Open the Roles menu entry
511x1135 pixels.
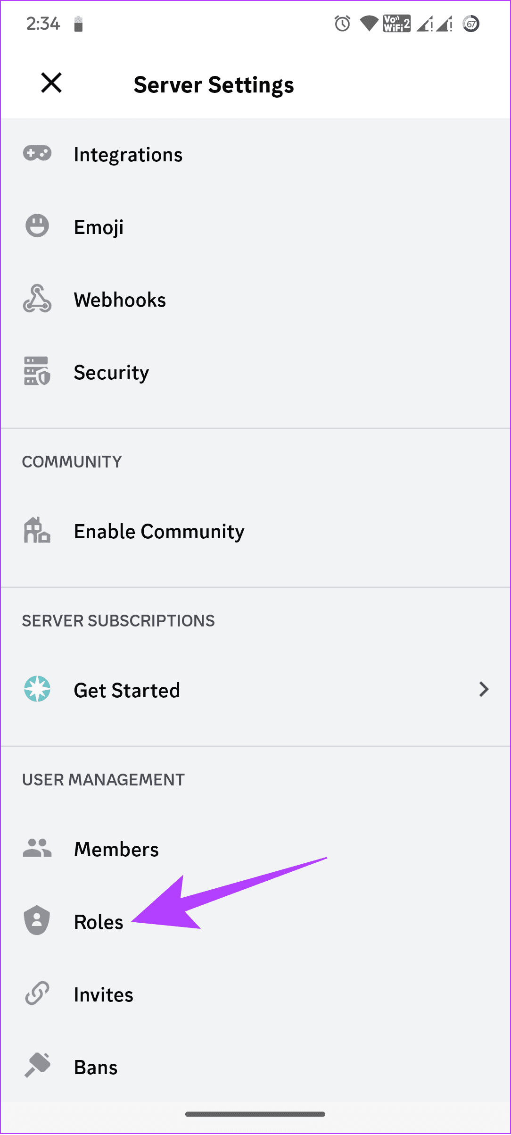pyautogui.click(x=255, y=922)
